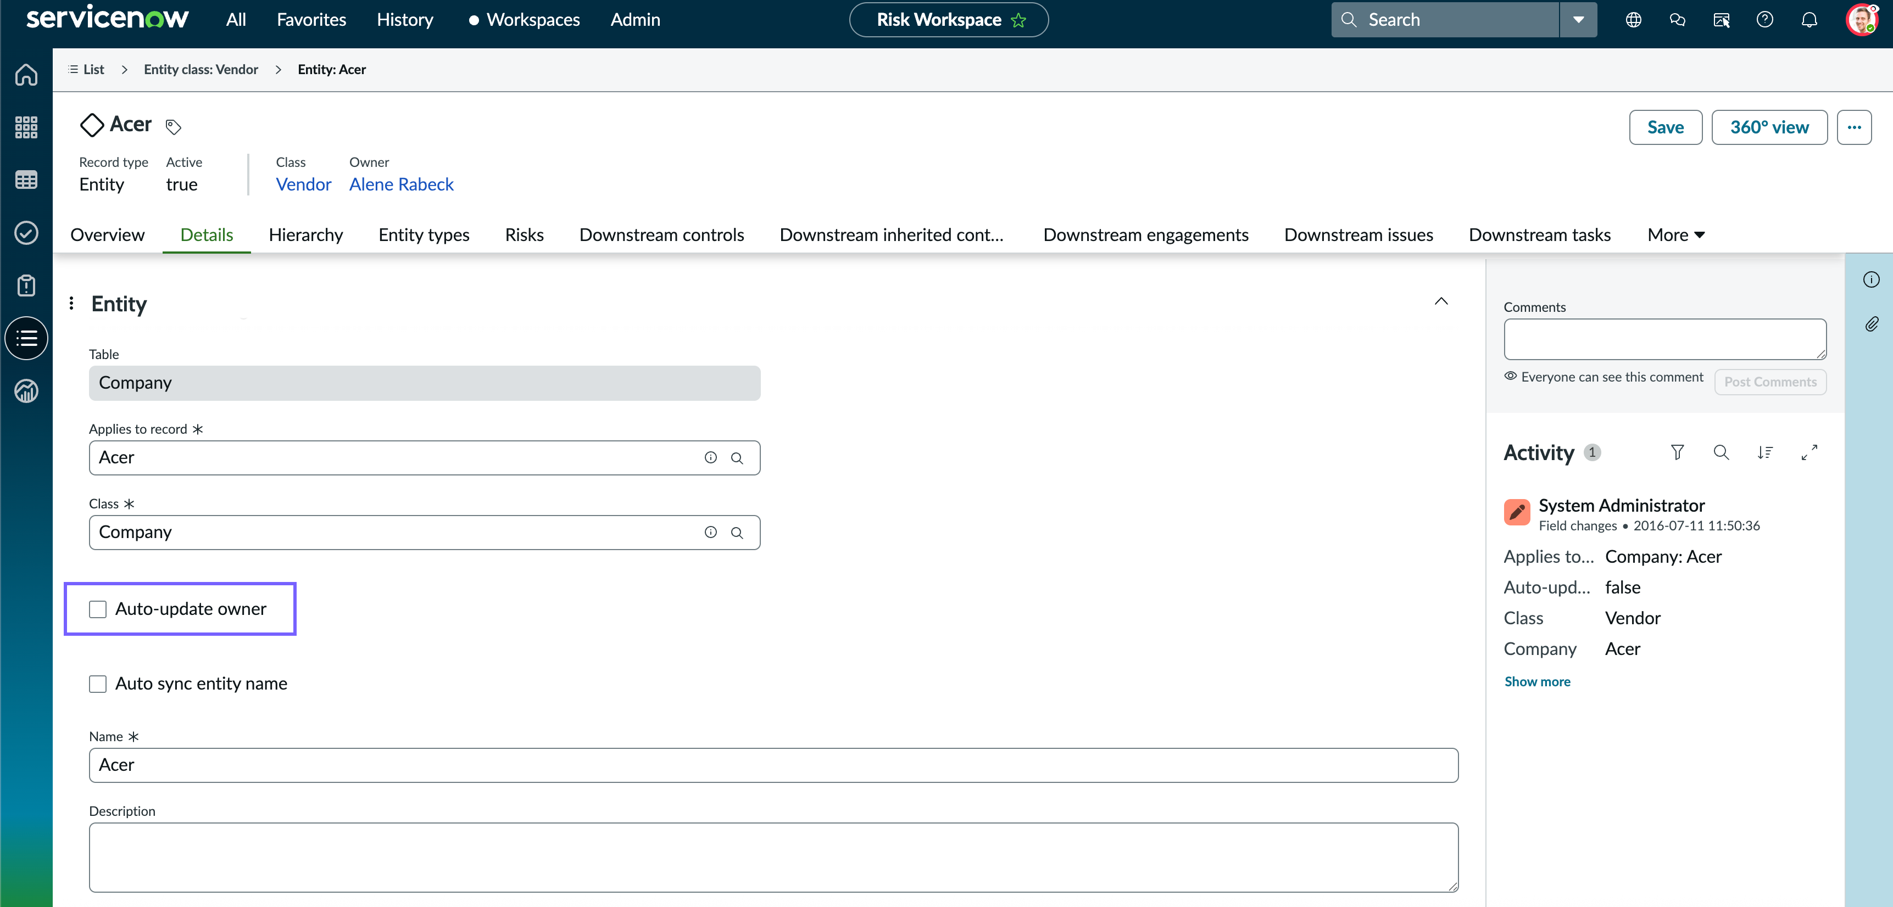
Task: Open the Home icon in left sidebar
Action: (x=26, y=75)
